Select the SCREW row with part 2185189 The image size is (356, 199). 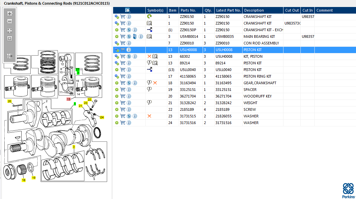click(x=235, y=109)
